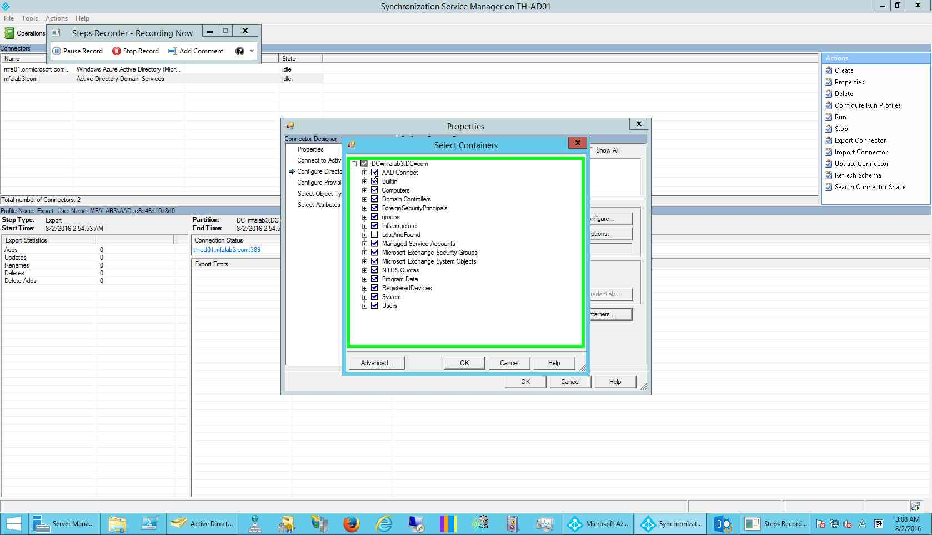Click the Show All option
The image size is (932, 535).
tap(607, 150)
